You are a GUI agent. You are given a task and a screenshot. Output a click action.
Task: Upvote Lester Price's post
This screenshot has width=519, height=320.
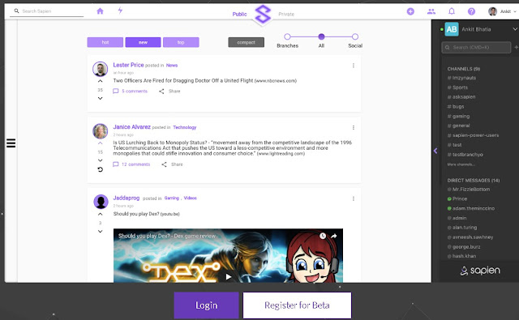[100, 81]
